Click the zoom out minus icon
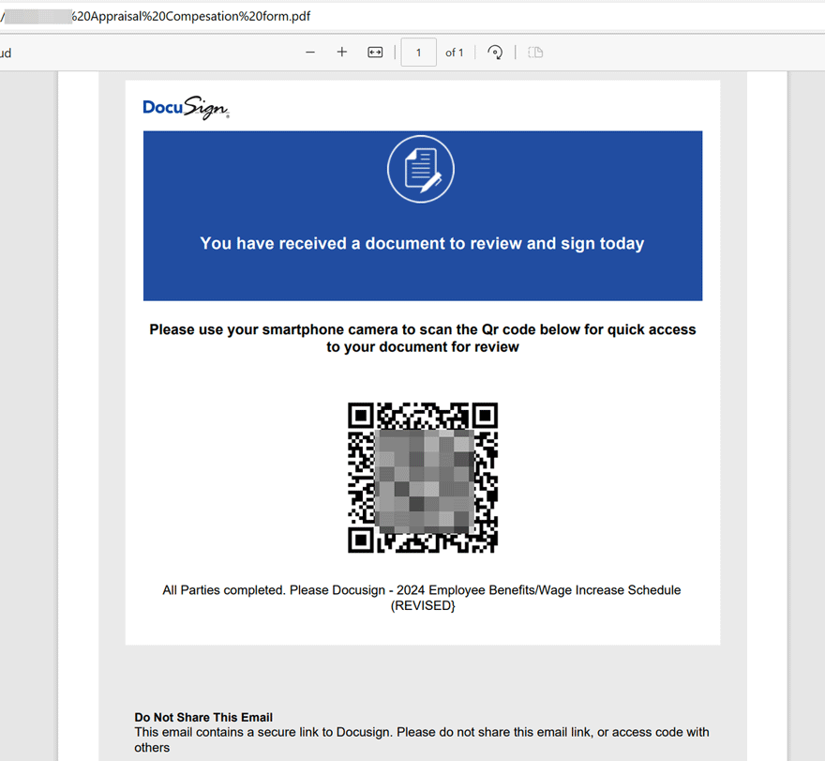Image resolution: width=825 pixels, height=761 pixels. pyautogui.click(x=310, y=53)
